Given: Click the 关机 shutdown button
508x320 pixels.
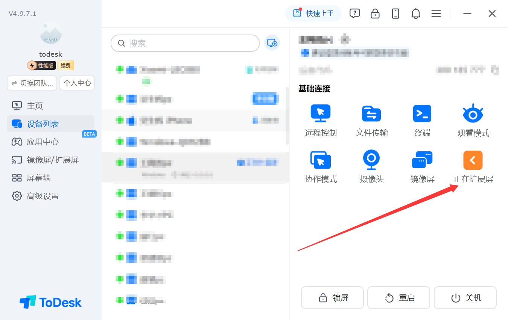Looking at the screenshot, I should tap(465, 298).
